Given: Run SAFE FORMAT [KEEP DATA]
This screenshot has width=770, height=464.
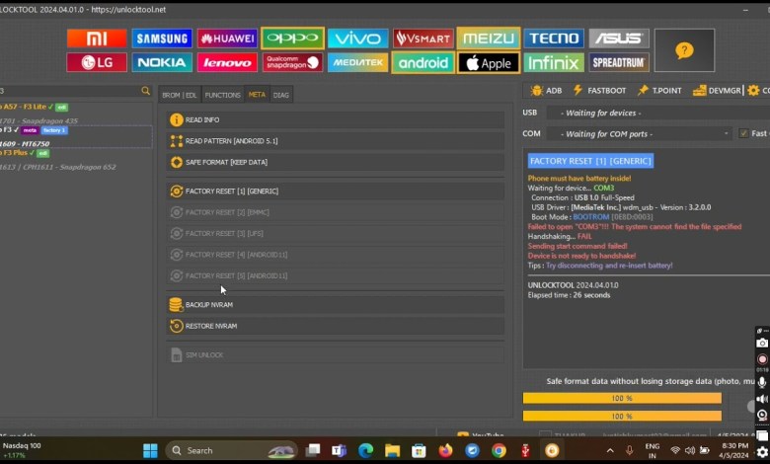Looking at the screenshot, I should tap(336, 162).
